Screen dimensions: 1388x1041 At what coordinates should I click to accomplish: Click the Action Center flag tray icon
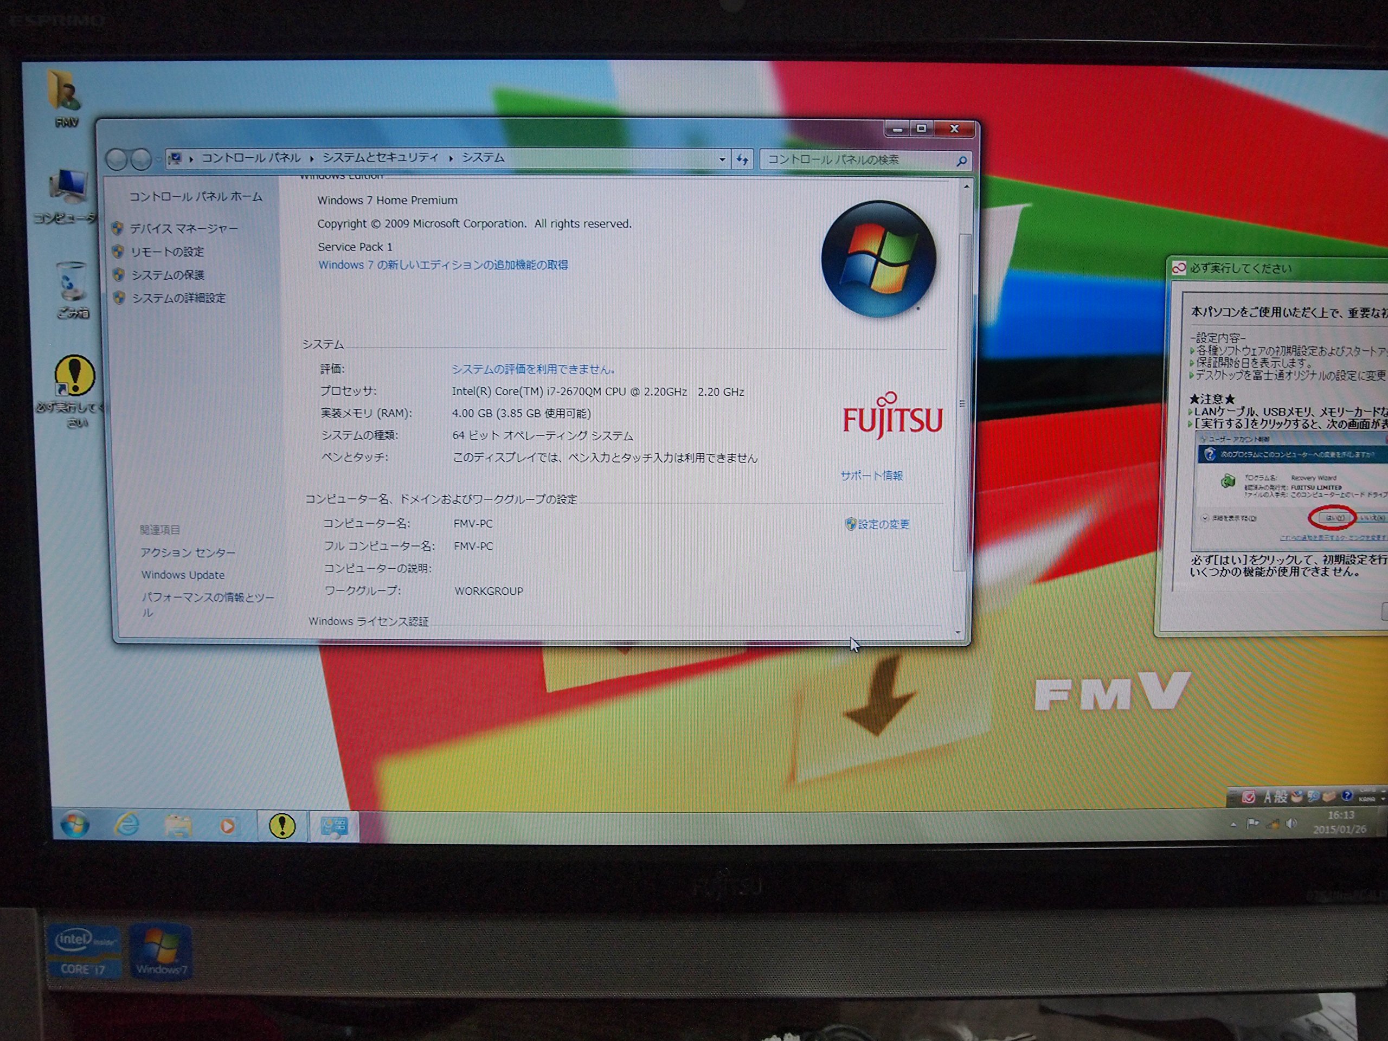[1252, 823]
